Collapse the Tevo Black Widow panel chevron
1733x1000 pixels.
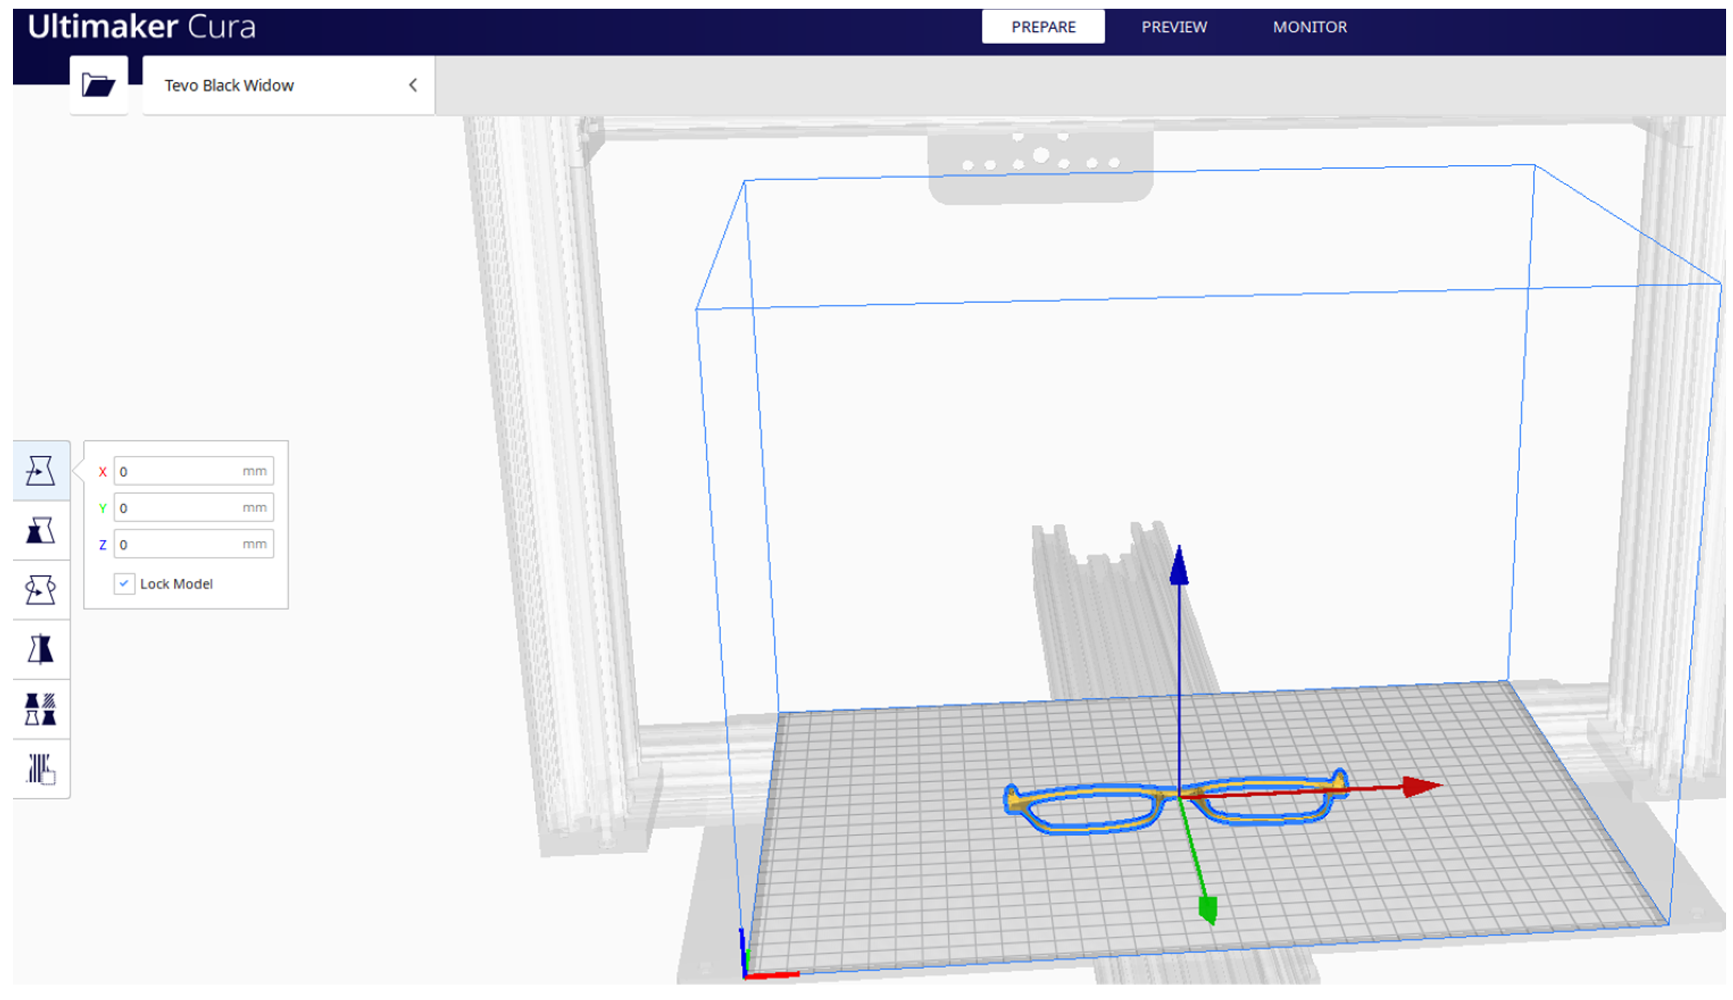[413, 85]
